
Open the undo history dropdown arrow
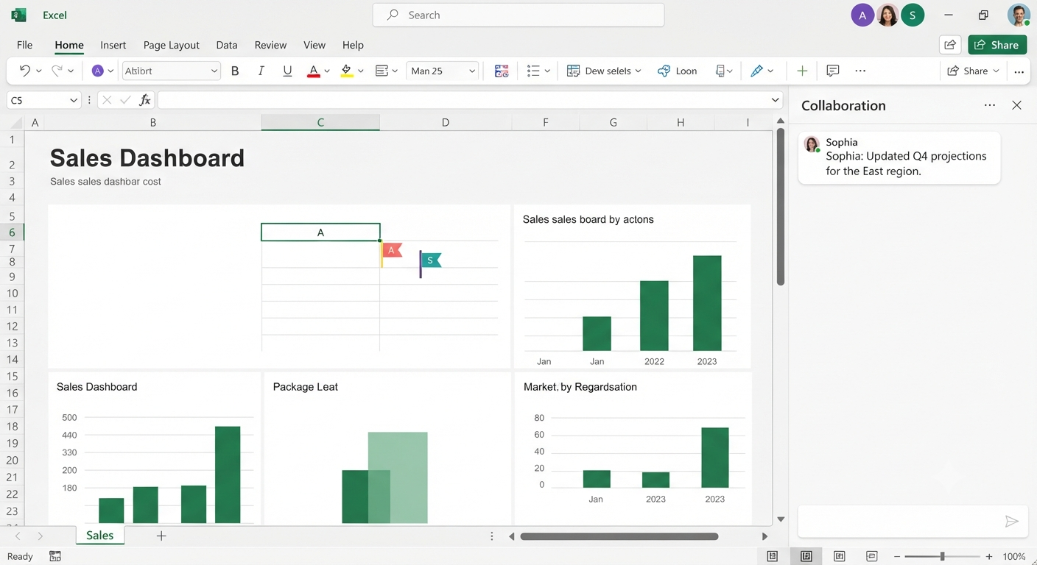(38, 71)
